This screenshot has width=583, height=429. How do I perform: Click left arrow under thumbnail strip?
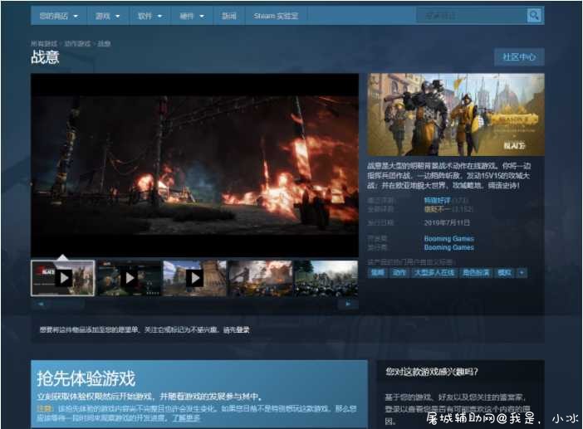click(x=41, y=304)
